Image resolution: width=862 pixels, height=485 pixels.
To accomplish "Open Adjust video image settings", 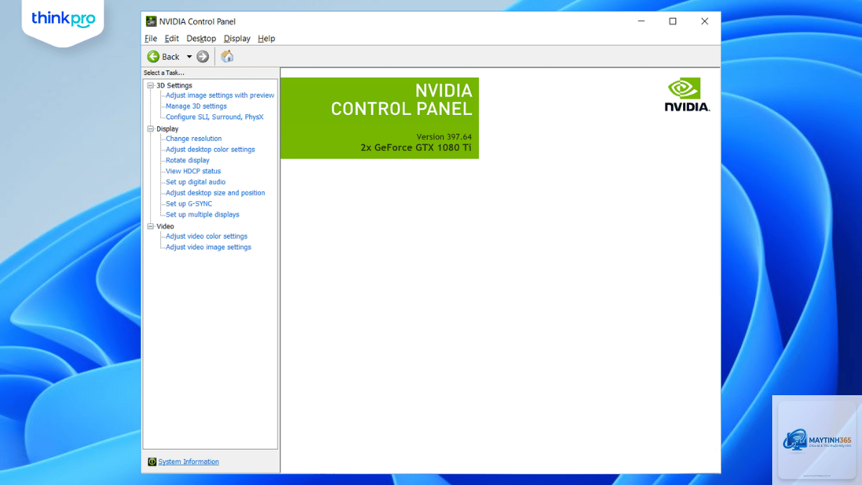I will pos(208,247).
